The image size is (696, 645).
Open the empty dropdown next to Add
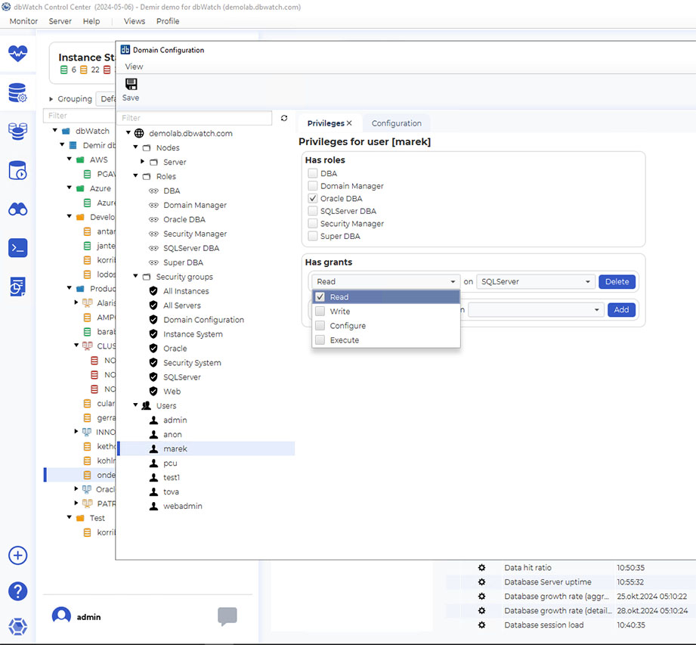(x=536, y=309)
